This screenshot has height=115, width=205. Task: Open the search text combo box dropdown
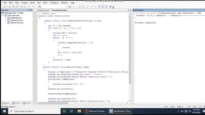click(x=67, y=6)
